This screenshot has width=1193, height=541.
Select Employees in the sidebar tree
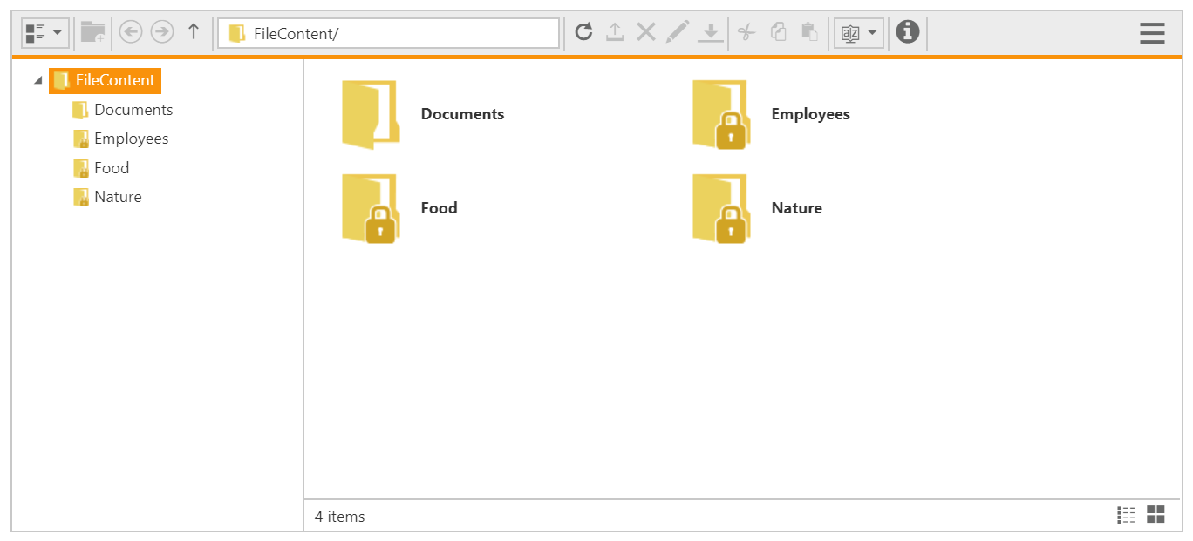(x=131, y=138)
